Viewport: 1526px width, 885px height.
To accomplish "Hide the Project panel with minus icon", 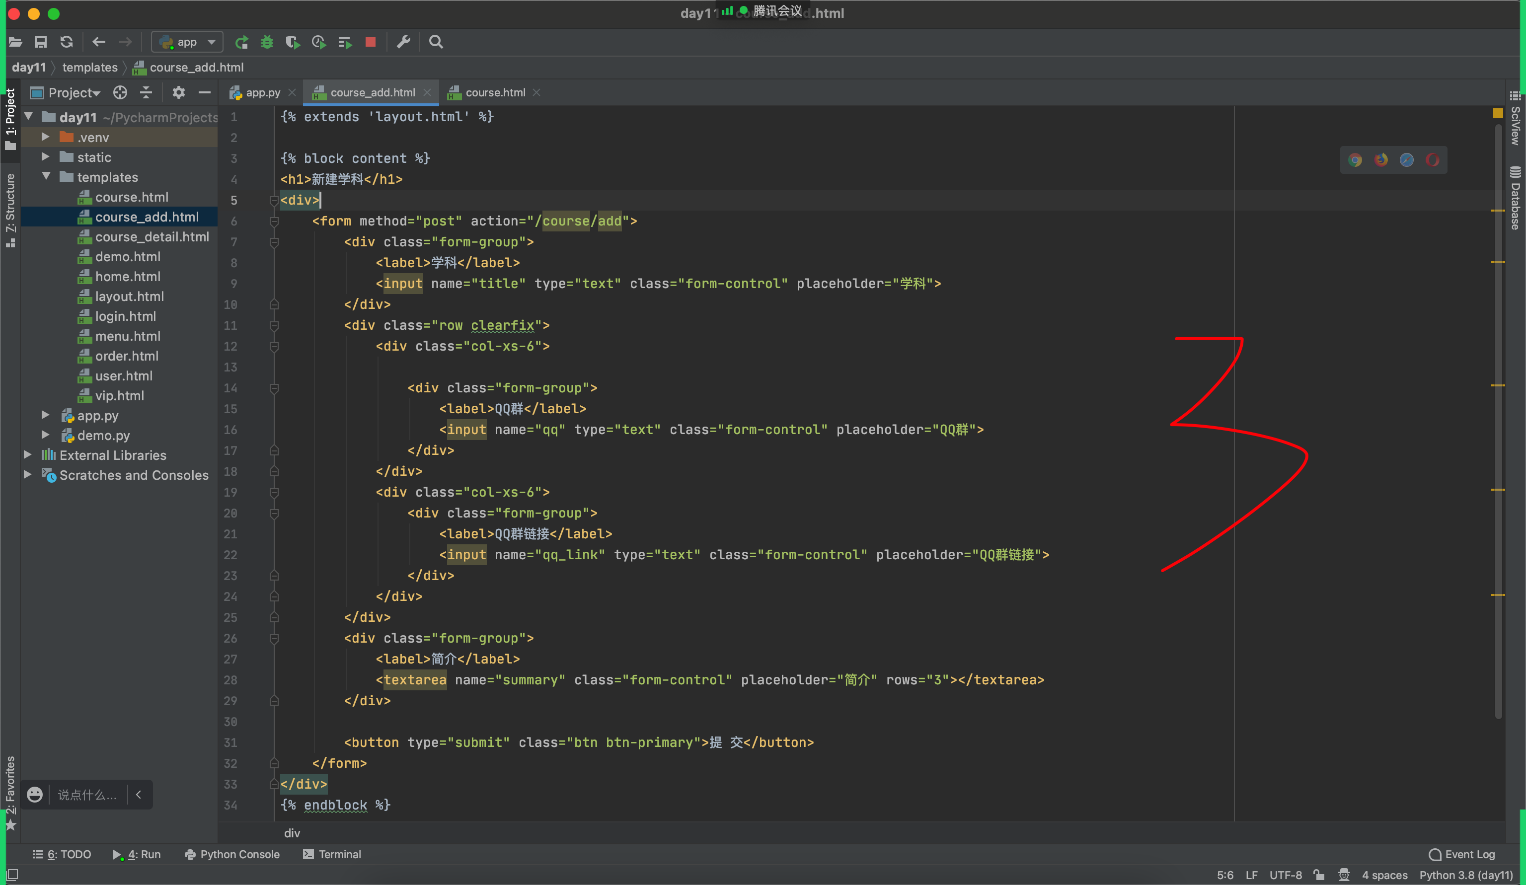I will 205,92.
